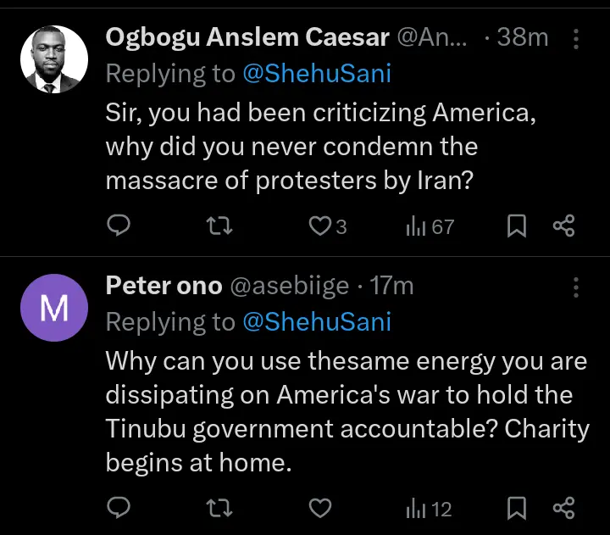Retweet Peter ono's post
Viewport: 610px width, 535px height.
(219, 508)
